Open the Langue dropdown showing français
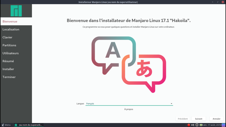226x127 pixels. coord(129,104)
